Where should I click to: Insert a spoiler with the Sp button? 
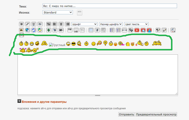click(x=131, y=30)
